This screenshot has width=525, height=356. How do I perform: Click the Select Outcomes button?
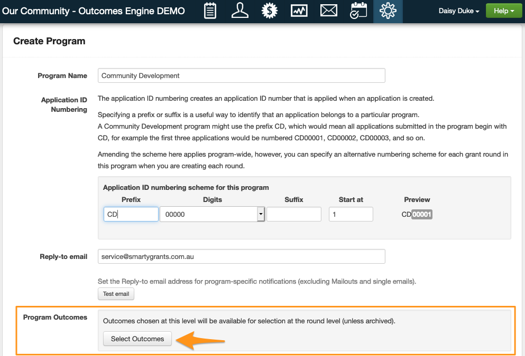click(x=137, y=339)
